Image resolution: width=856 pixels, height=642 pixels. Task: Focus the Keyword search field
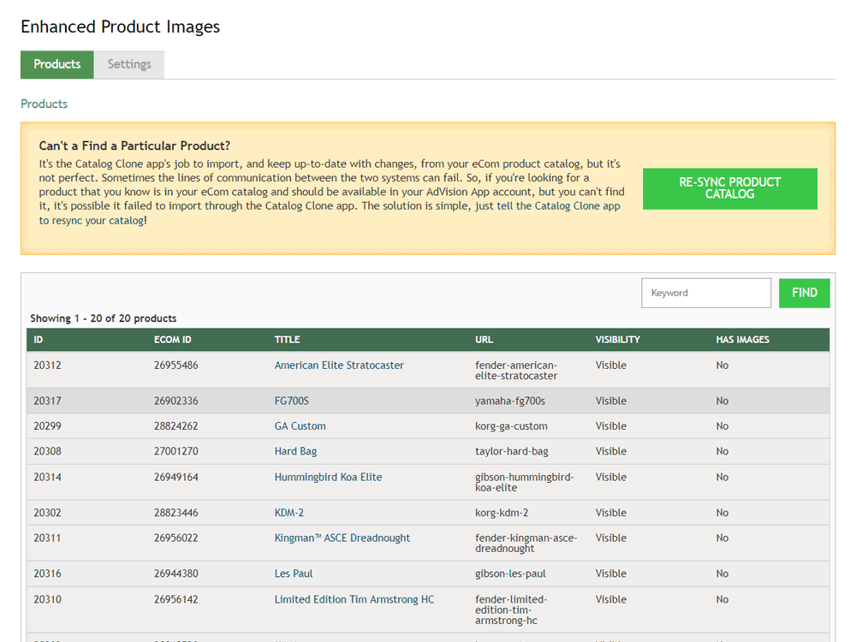(706, 293)
